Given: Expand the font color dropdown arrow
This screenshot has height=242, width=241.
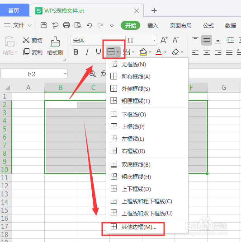Looking at the screenshot, I should 165,52.
